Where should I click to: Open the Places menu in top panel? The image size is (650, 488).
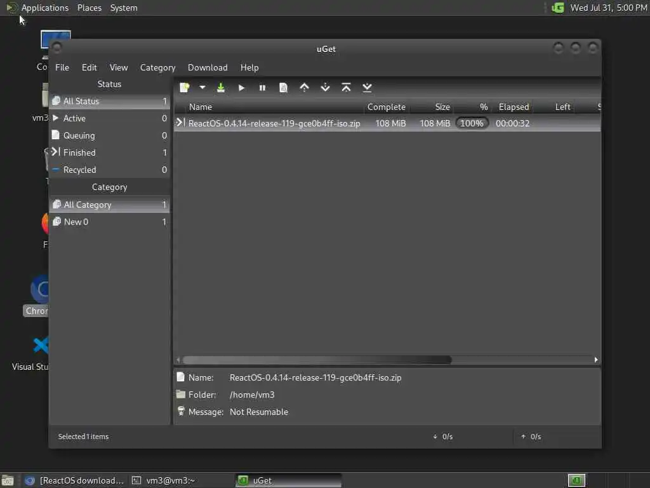89,8
